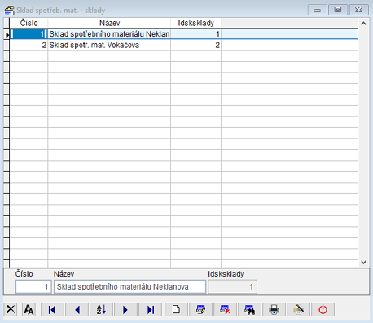Click Idssklady cell with value 2
373x323 pixels.
pos(195,45)
